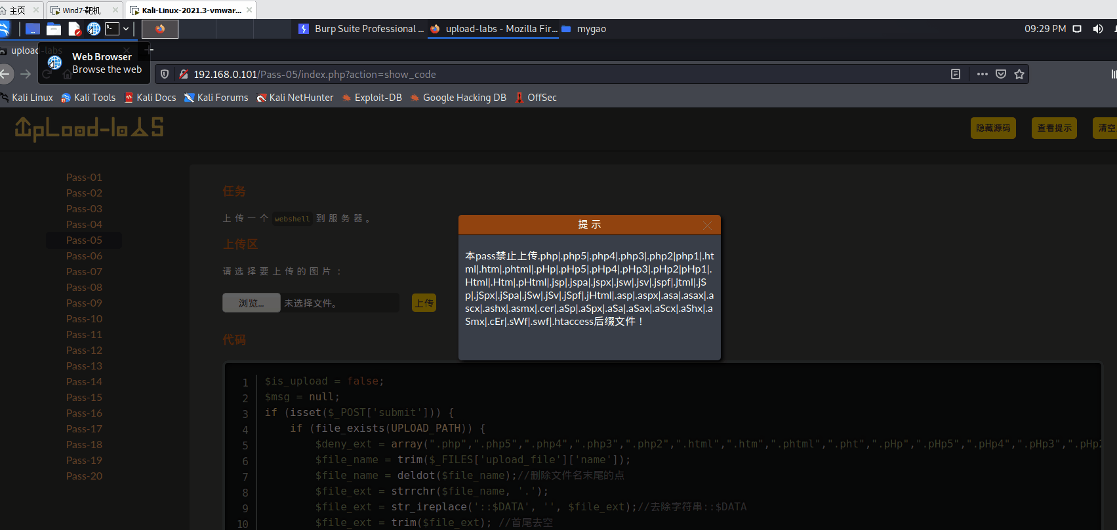Save page to Pocket icon
Image resolution: width=1117 pixels, height=530 pixels.
[x=1001, y=74]
